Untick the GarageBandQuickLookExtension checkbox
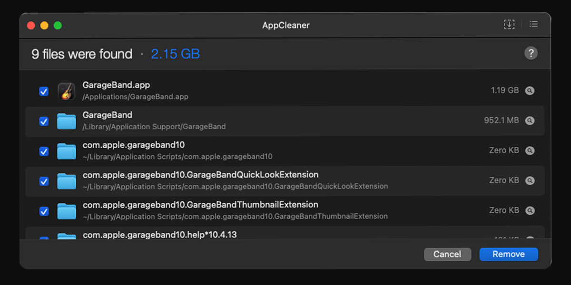The image size is (571, 285). point(44,181)
